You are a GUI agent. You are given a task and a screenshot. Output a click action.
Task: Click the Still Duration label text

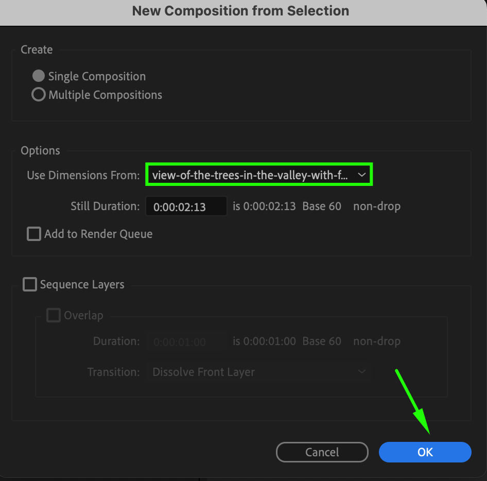coord(105,207)
